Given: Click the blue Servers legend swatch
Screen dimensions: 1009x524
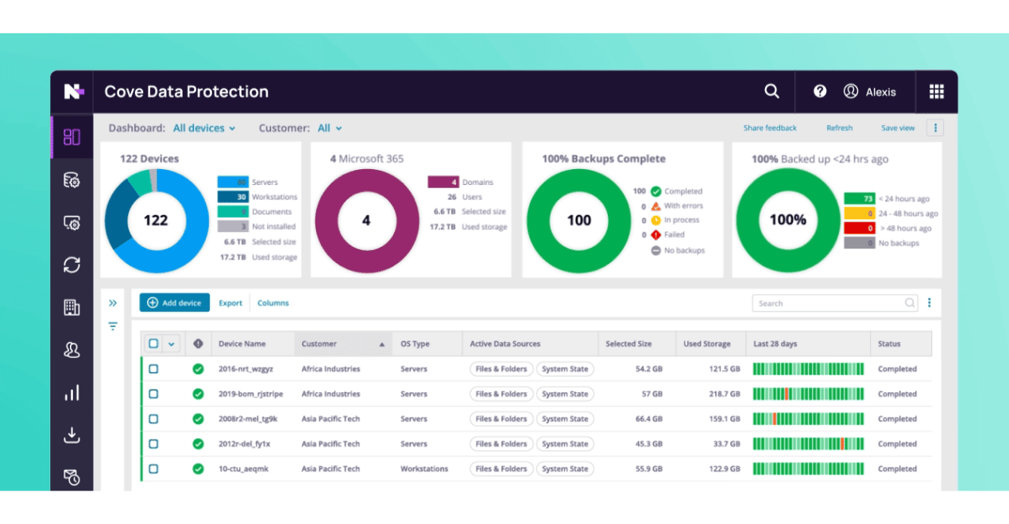Looking at the screenshot, I should click(x=233, y=182).
